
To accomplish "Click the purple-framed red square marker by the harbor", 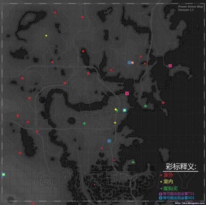I will tap(127, 93).
